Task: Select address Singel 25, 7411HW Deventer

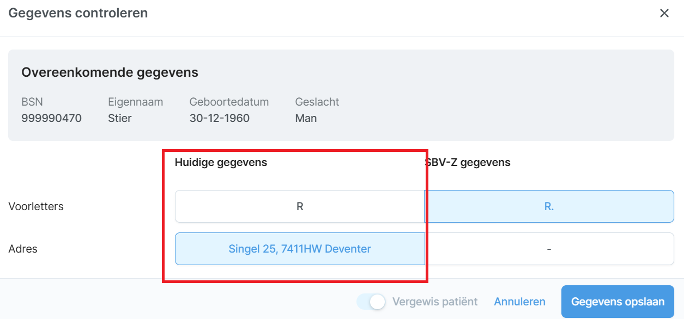Action: (299, 249)
